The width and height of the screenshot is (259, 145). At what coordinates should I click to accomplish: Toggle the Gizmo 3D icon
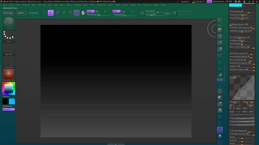pyautogui.click(x=76, y=13)
